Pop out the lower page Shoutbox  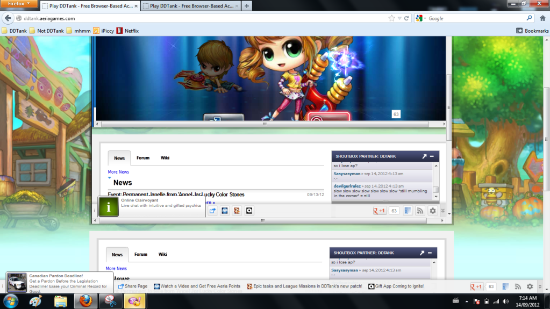point(422,253)
